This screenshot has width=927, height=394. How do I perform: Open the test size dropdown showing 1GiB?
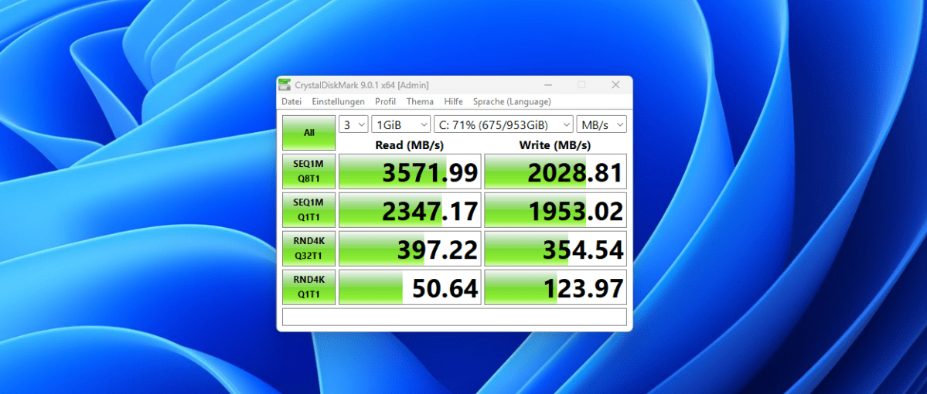(401, 124)
